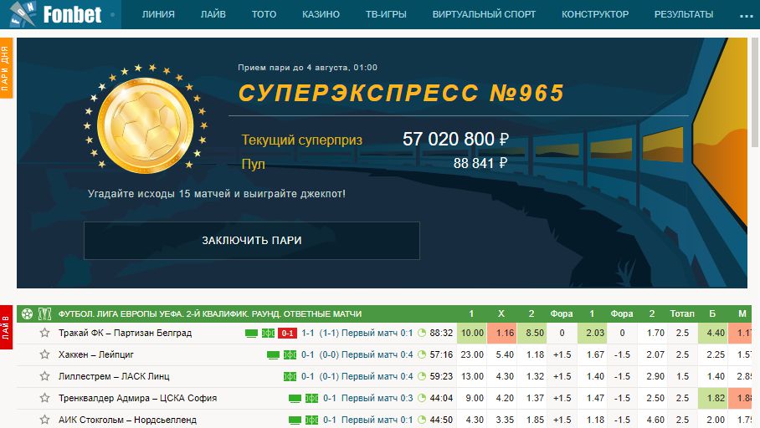Screen dimensions: 760x428
Task: Select odds 13.00 for Лиллестрем win
Action: pos(472,376)
